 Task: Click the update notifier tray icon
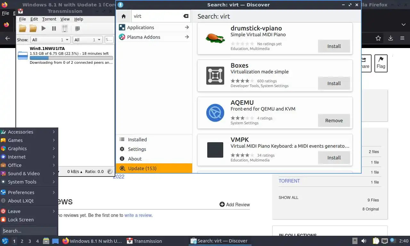pos(393,241)
